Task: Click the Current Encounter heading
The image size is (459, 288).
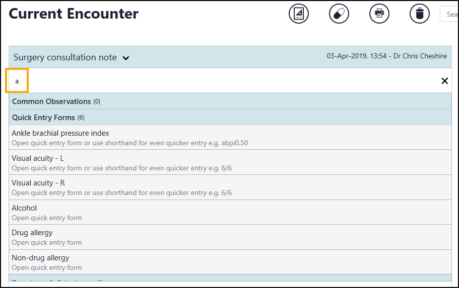Action: click(x=74, y=14)
